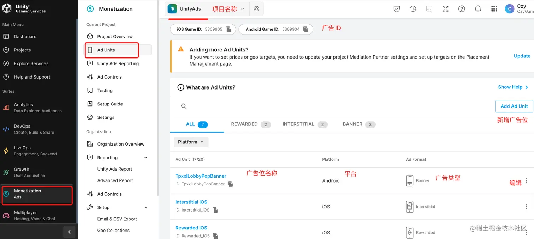534x239 pixels.
Task: Copy the TpxxlLobbyPopBanner ID
Action: (231, 184)
